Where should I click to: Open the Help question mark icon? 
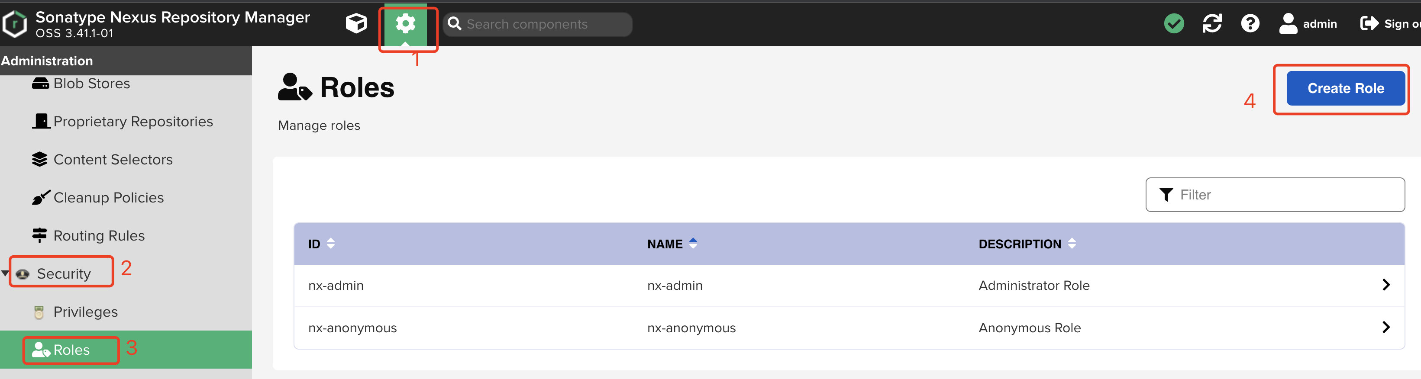(1250, 24)
